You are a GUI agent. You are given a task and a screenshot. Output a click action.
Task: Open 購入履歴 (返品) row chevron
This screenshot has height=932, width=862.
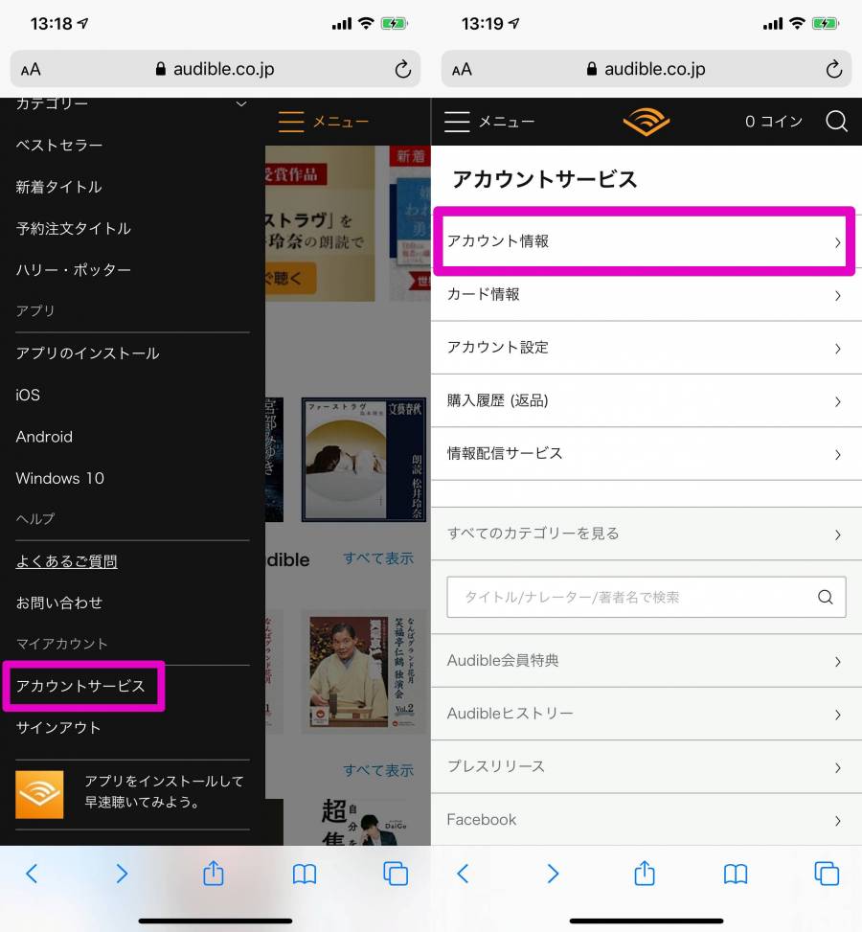837,401
